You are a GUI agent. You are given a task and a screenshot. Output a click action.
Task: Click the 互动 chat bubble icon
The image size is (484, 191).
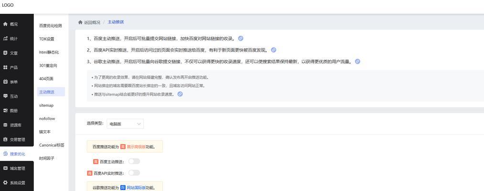click(5, 96)
